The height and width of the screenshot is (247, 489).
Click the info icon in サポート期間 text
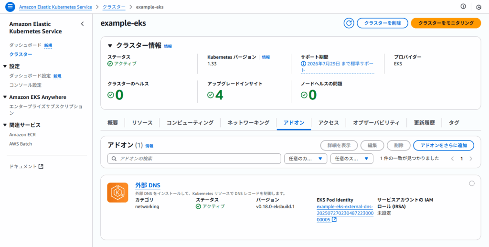303,64
